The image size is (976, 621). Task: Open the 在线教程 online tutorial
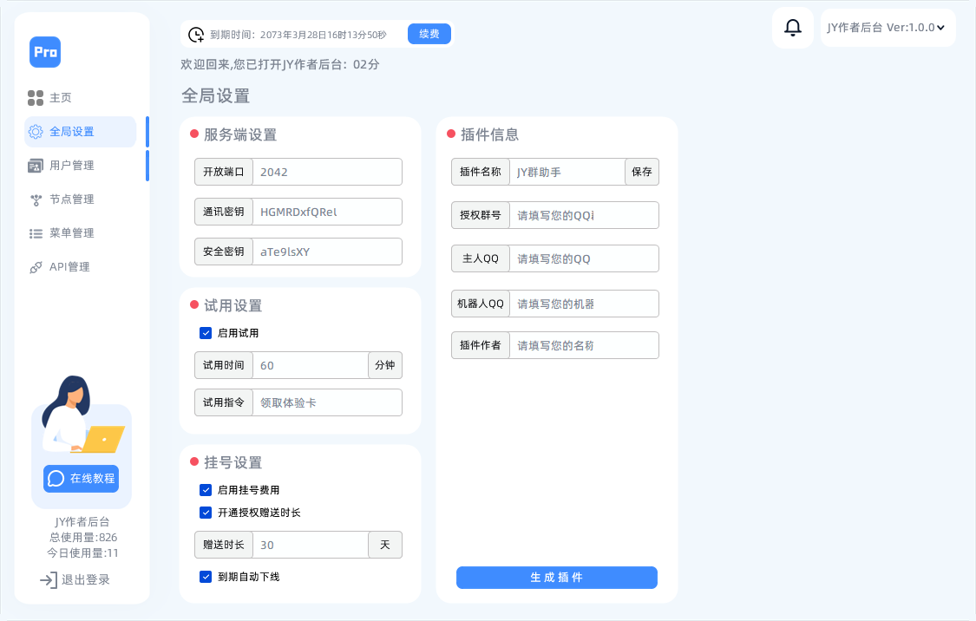(81, 478)
